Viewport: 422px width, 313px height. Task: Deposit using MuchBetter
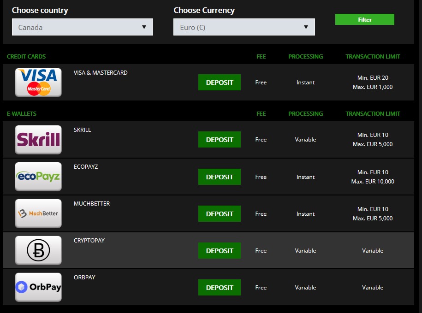click(220, 213)
